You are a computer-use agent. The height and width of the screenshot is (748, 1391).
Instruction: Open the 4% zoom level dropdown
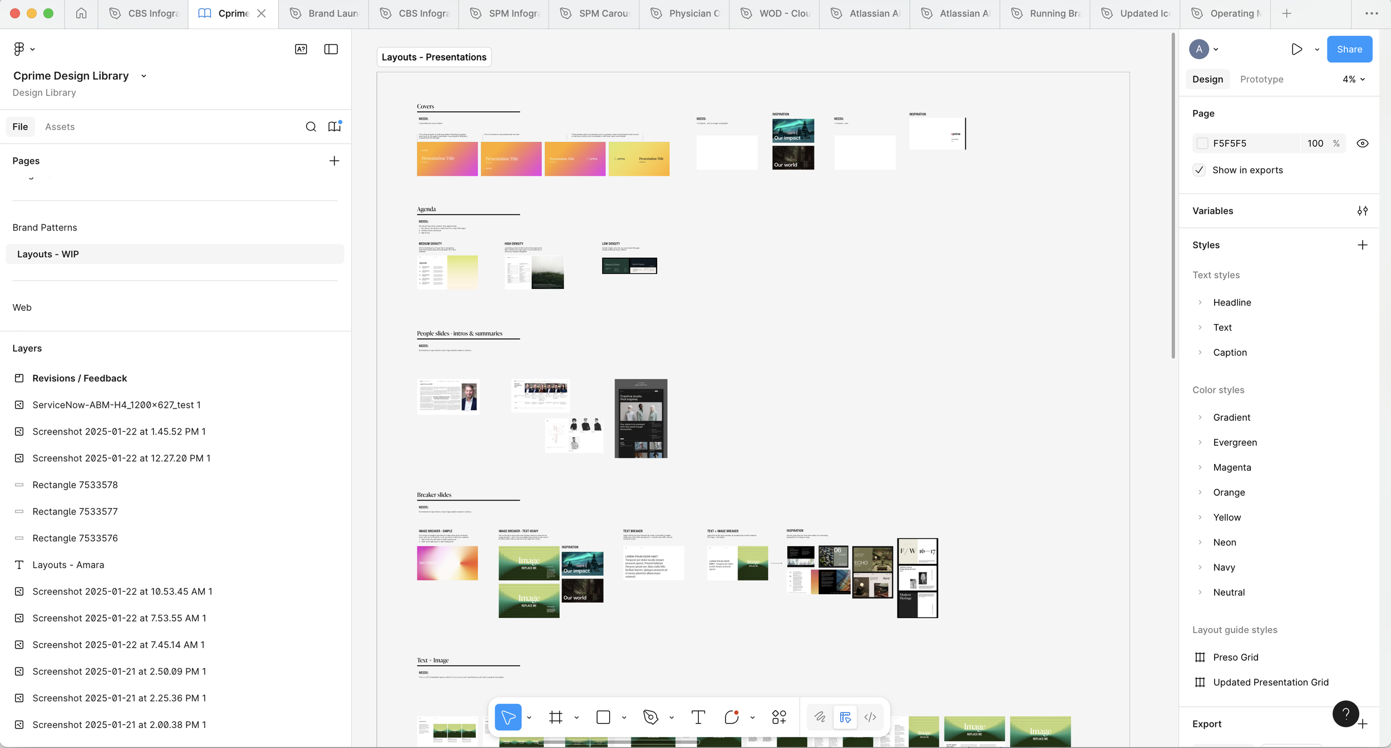[x=1353, y=79]
